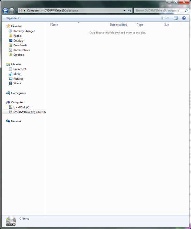Expand the view options dropdown arrow

pyautogui.click(x=168, y=18)
